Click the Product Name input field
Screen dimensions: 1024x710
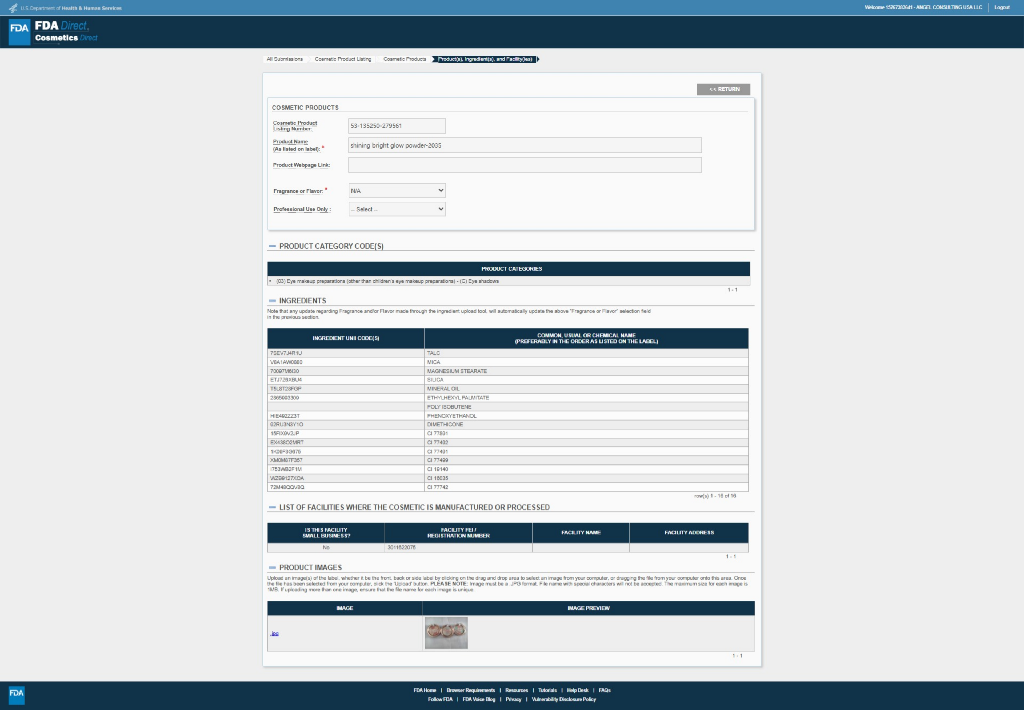(x=524, y=145)
